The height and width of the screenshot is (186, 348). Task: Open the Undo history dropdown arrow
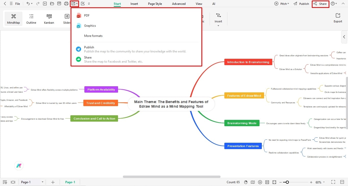click(32, 4)
